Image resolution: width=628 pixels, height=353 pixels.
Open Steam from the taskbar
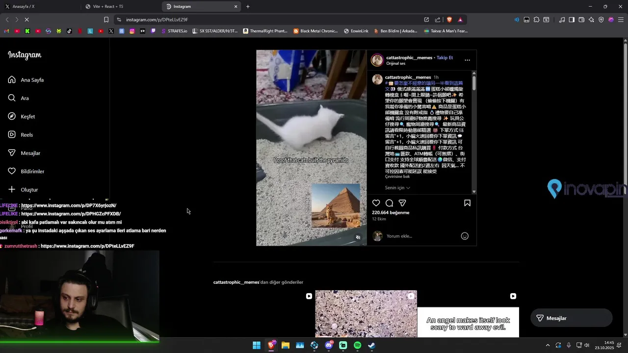coord(372,346)
